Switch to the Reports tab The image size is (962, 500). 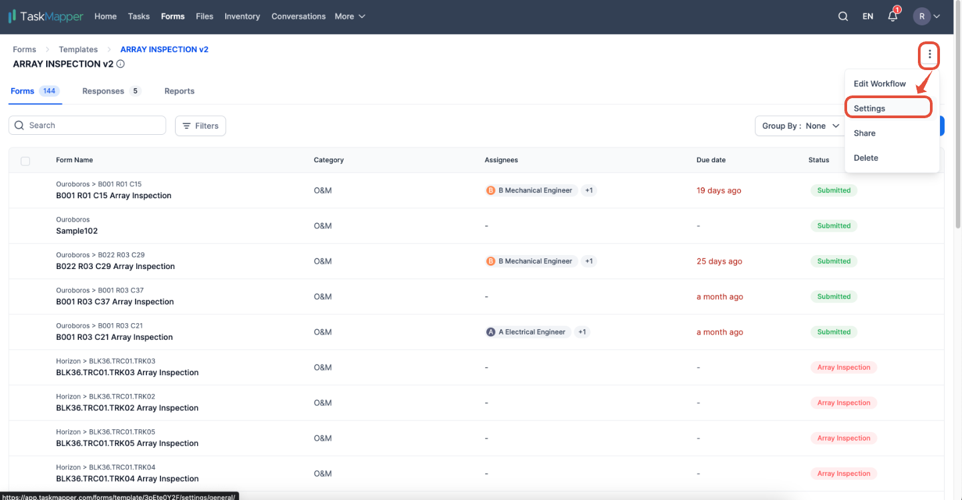click(x=179, y=91)
